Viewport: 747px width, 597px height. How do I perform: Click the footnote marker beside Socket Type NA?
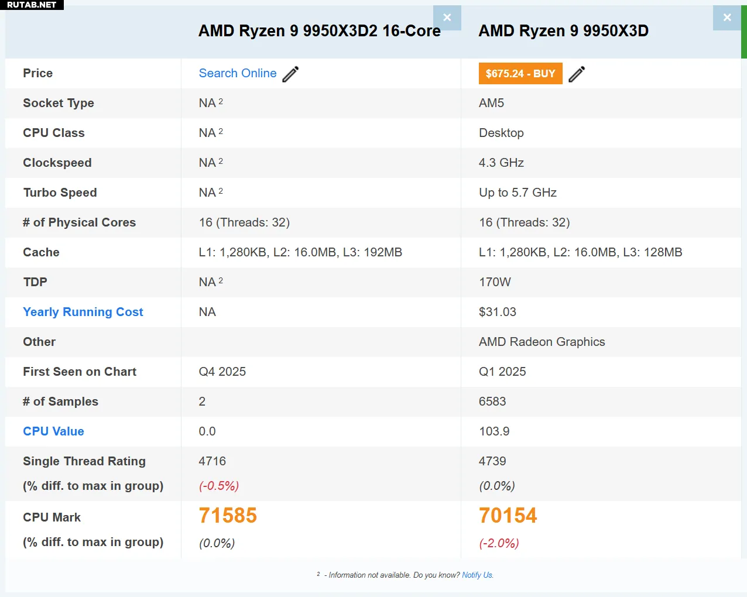pos(221,101)
